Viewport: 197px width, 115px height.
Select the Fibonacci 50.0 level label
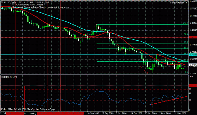(186, 48)
